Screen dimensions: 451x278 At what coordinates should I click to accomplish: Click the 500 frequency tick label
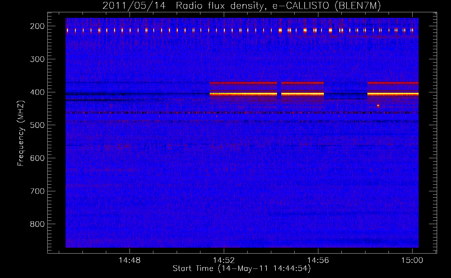point(37,125)
